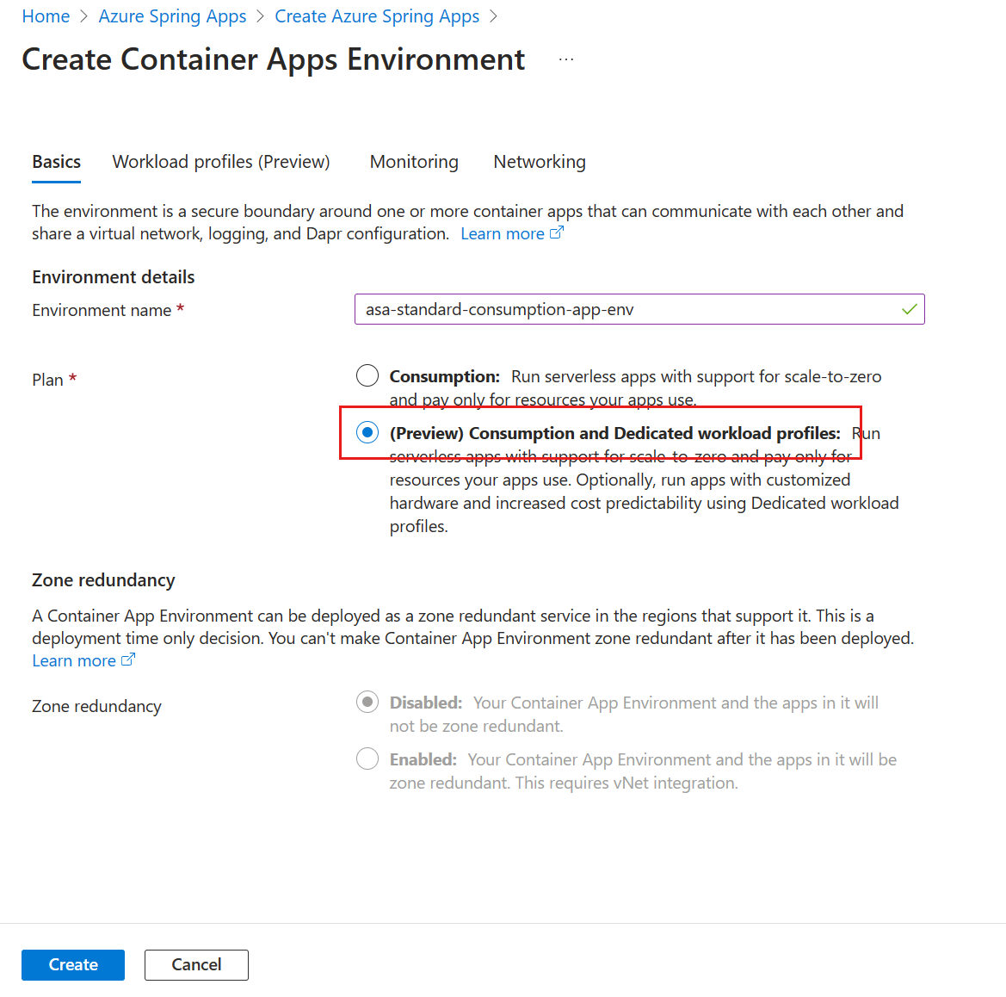Viewport: 1006px width, 997px height.
Task: Click the green validation checkmark in name field
Action: (909, 309)
